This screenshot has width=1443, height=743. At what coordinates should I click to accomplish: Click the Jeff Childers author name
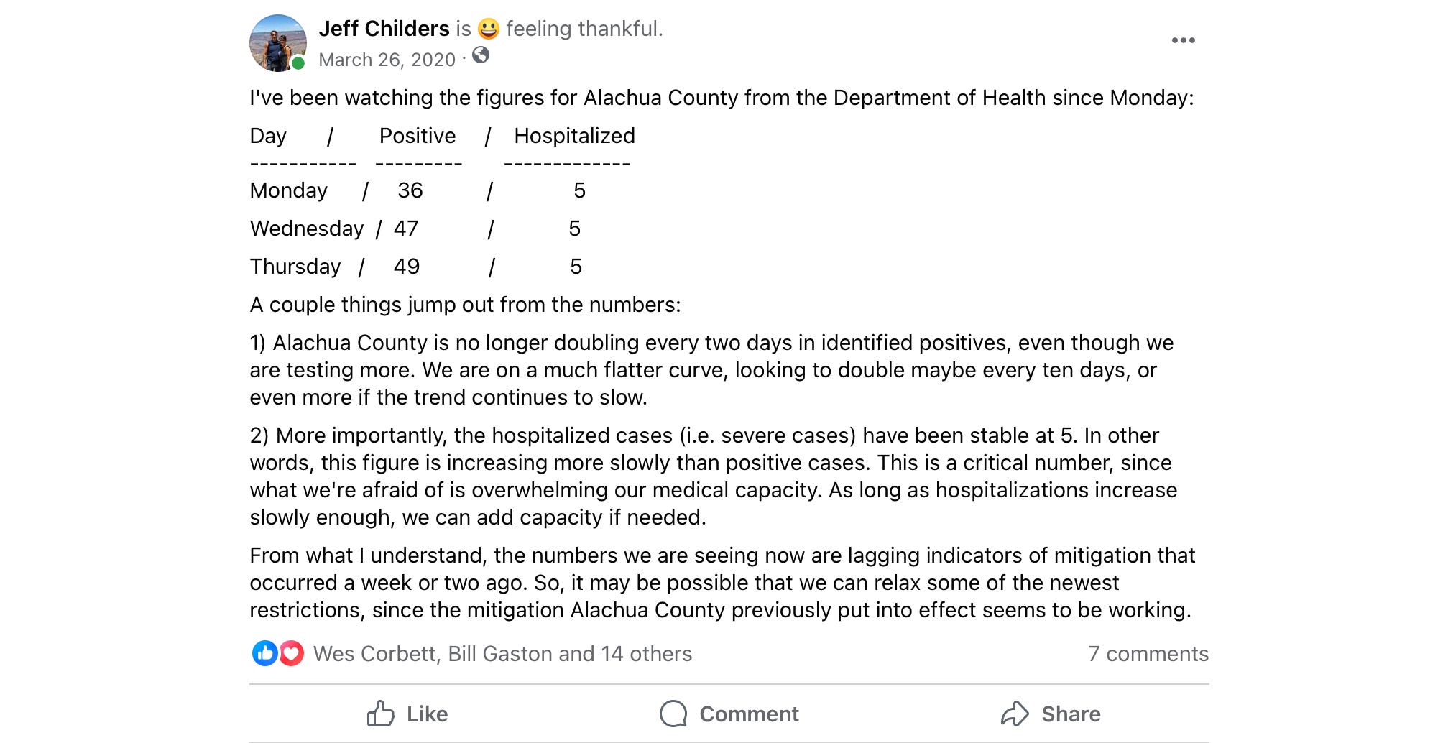384,29
